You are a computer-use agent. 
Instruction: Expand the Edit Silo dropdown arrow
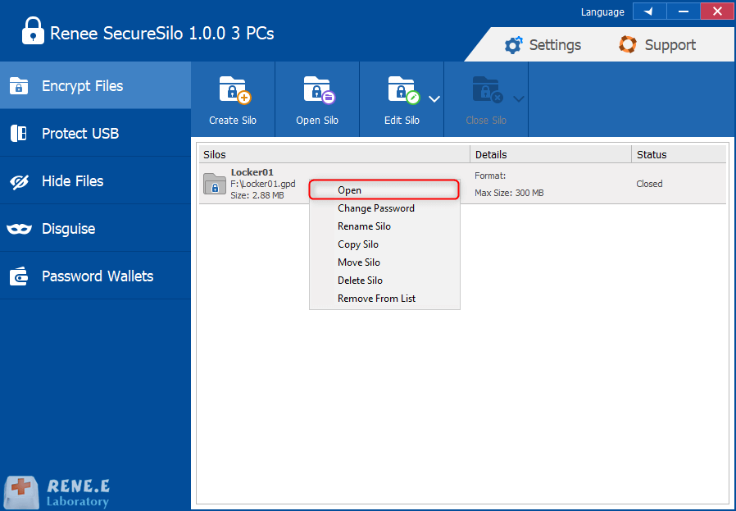(x=434, y=99)
